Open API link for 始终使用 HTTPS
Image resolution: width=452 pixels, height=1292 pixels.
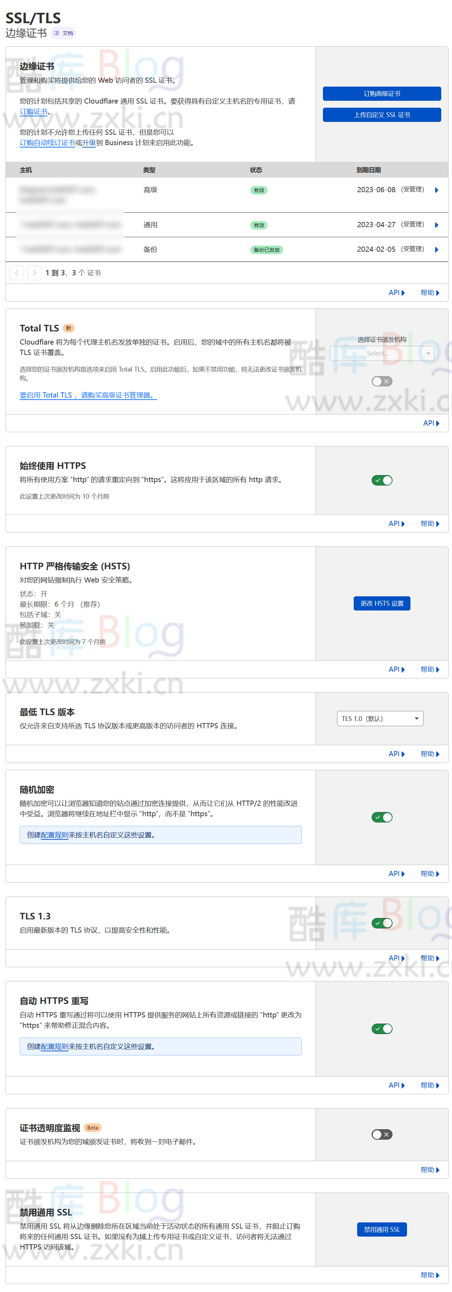point(396,524)
